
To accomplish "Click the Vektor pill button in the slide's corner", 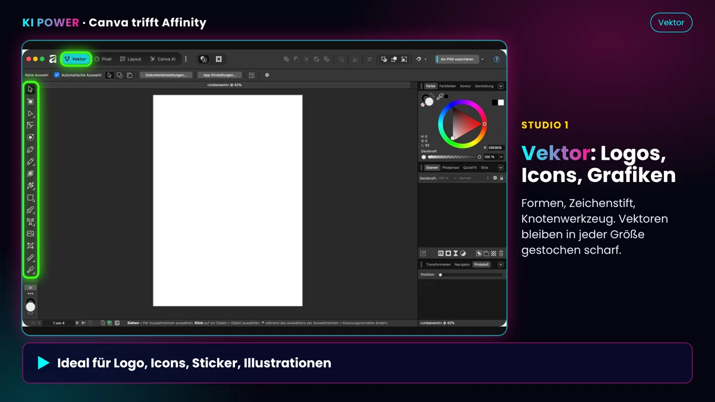I will (x=671, y=22).
